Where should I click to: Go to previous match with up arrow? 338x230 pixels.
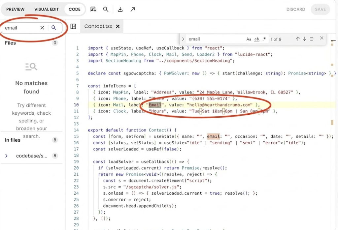(x=298, y=39)
